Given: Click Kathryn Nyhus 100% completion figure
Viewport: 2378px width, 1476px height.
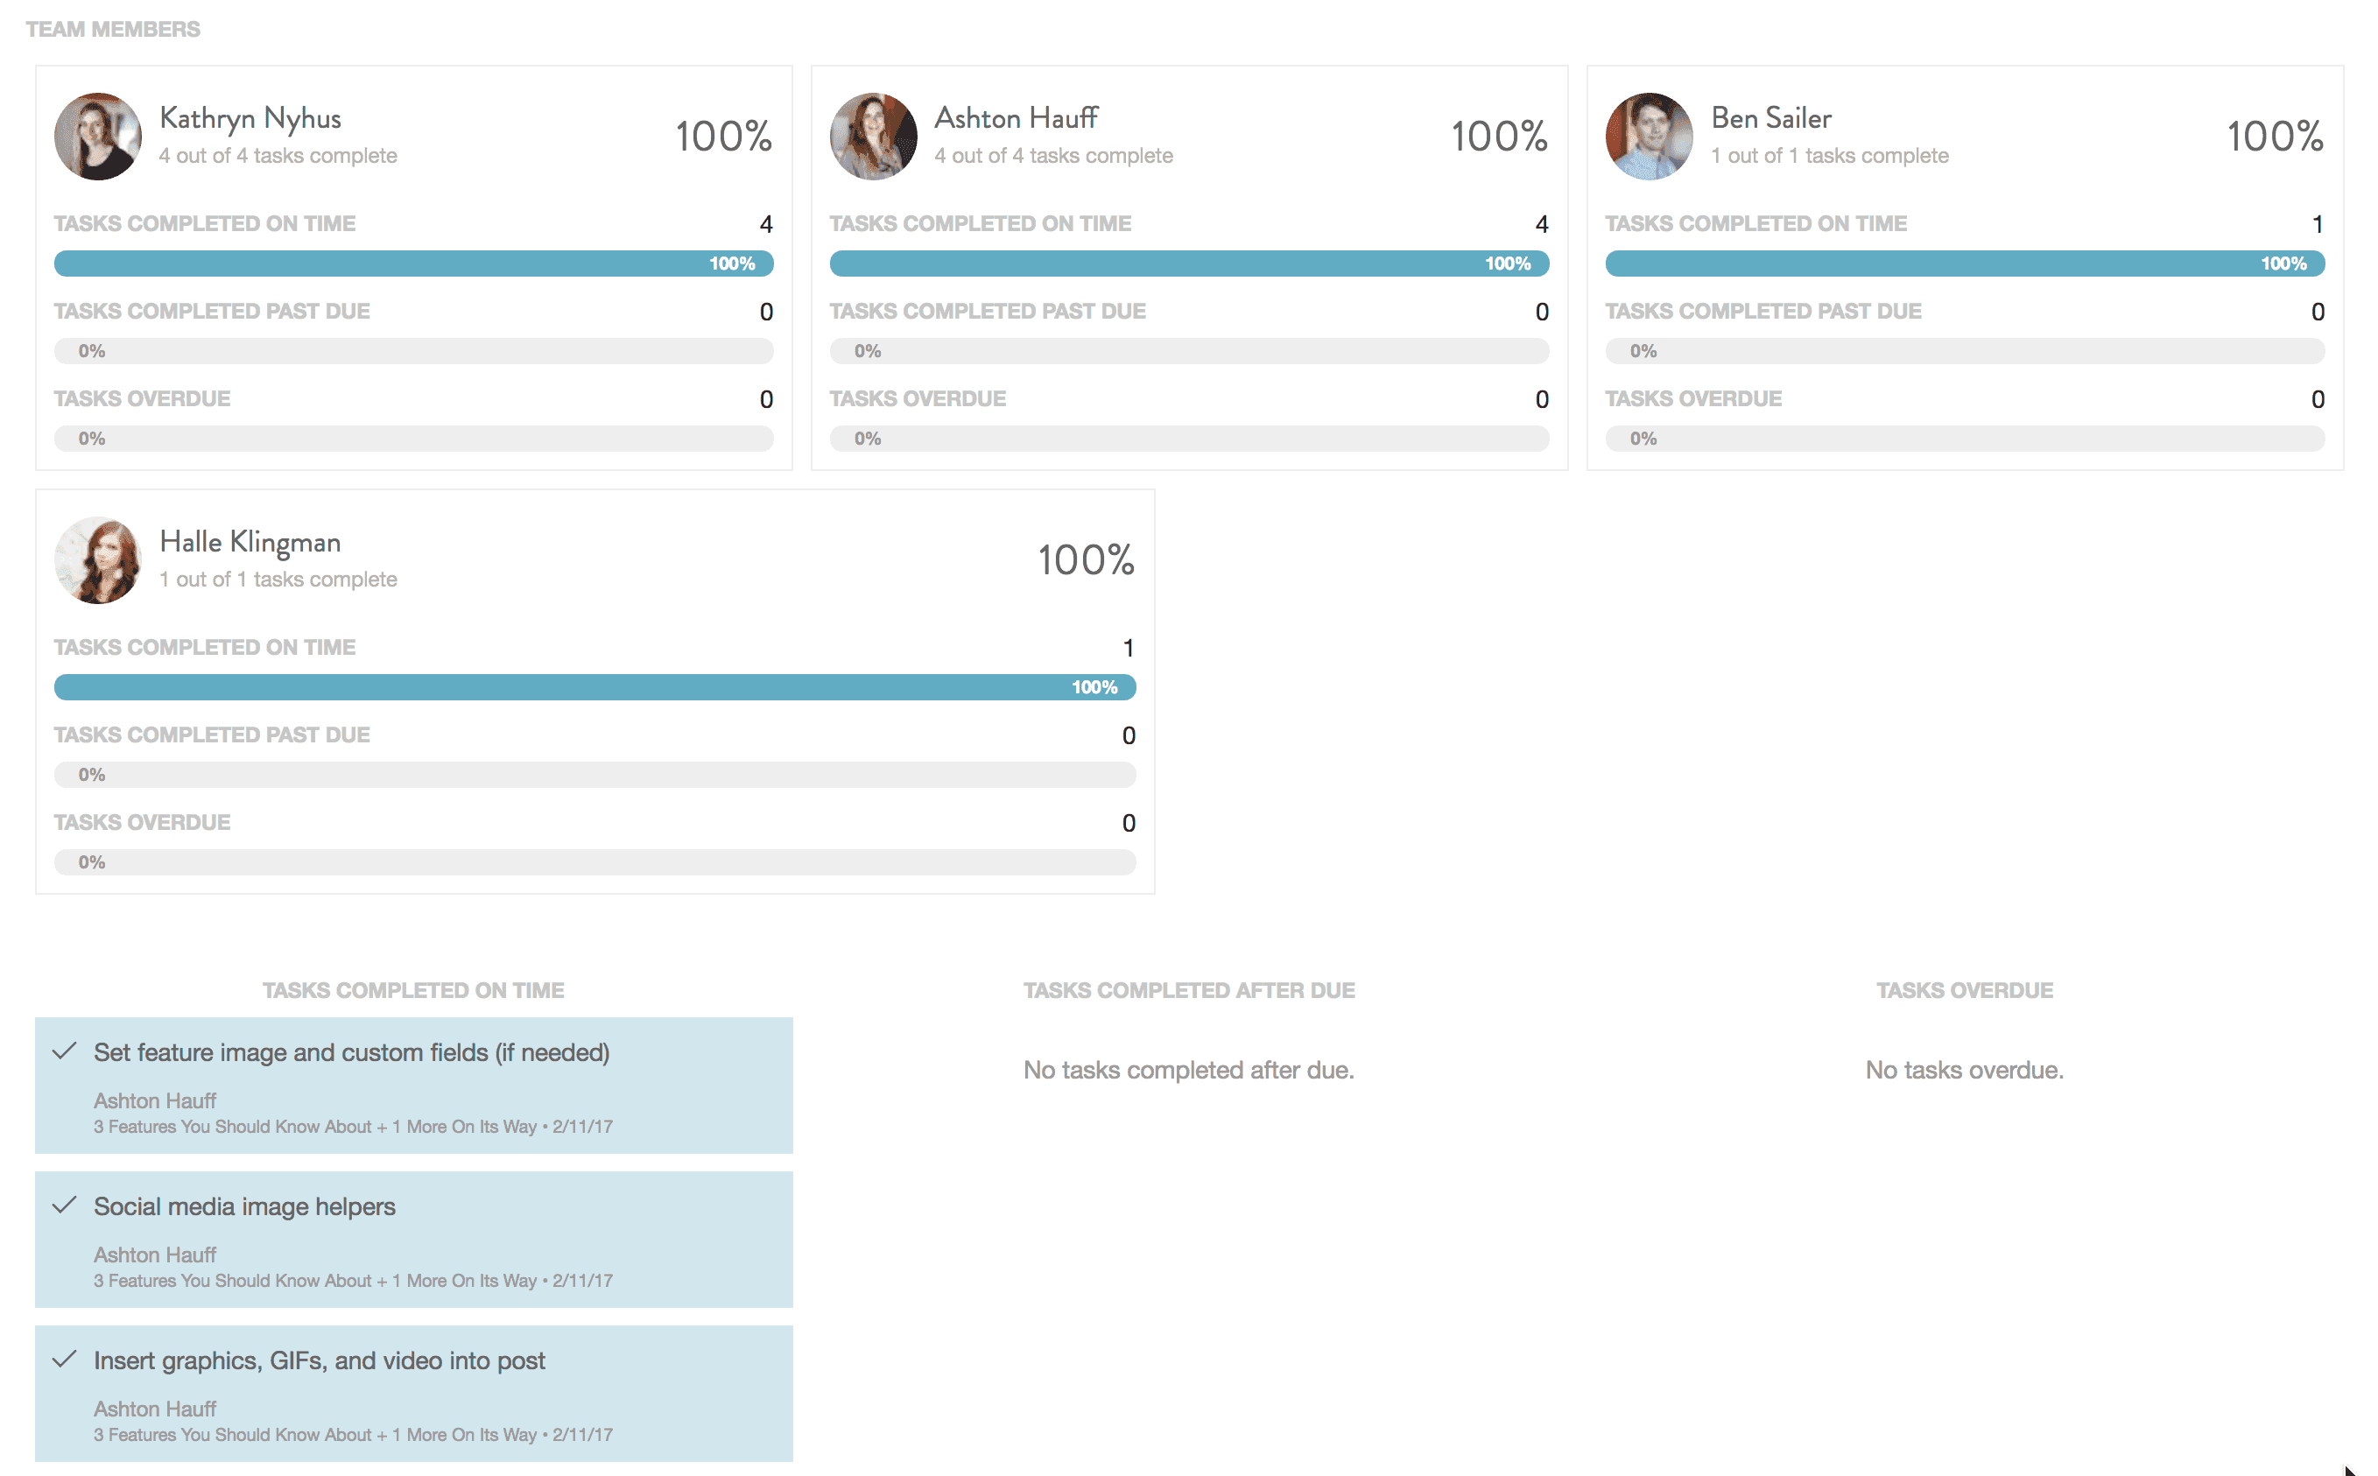Looking at the screenshot, I should 723,137.
